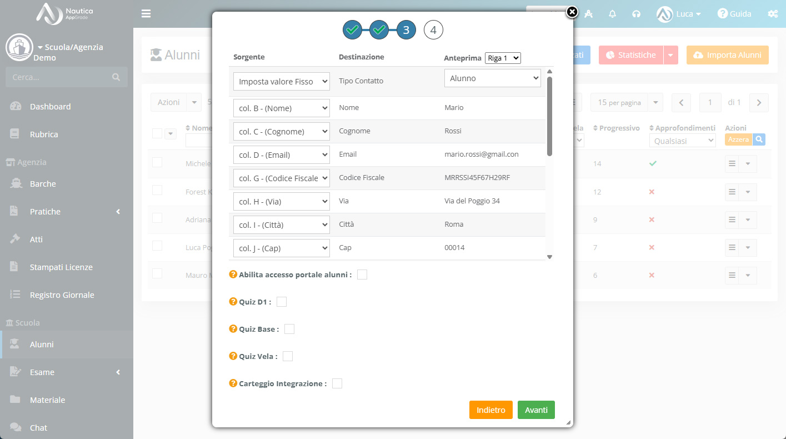The image size is (786, 439).
Task: Open notifications bell icon
Action: coord(613,14)
